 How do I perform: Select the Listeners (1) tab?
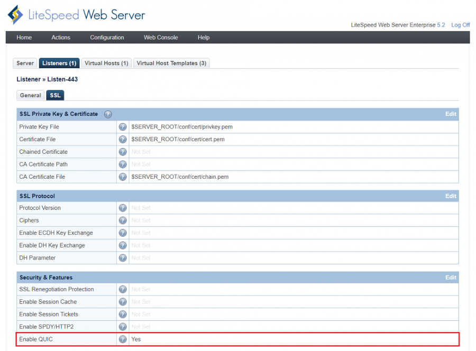[59, 63]
